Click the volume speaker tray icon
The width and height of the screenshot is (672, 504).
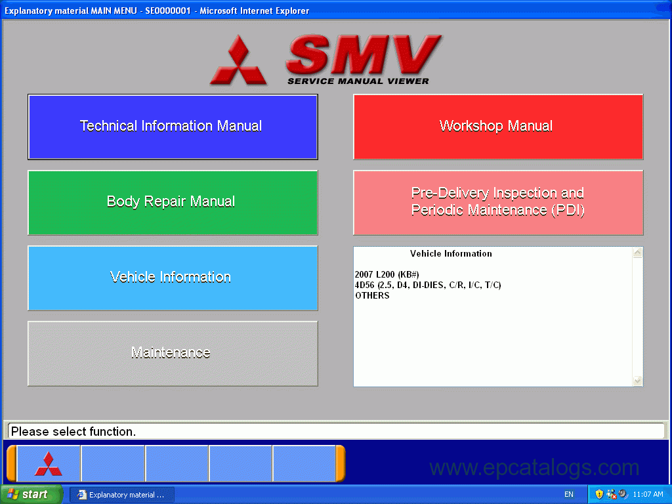(623, 495)
